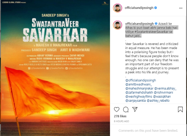Click the 6 HOURS AGO timestamp
The width and height of the screenshot is (187, 136).
[122, 121]
